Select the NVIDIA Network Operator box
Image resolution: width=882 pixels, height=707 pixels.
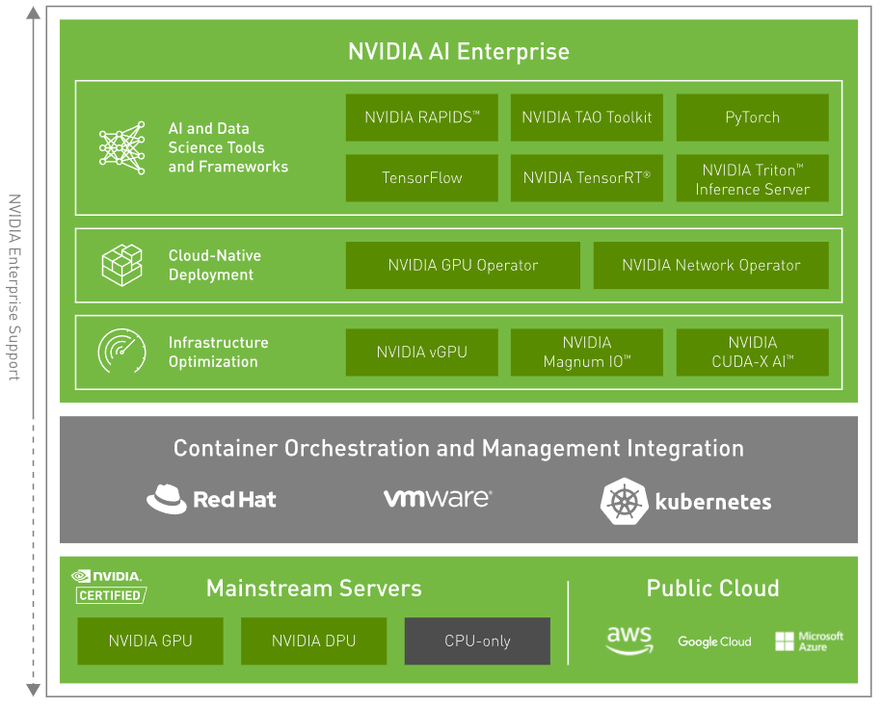coord(711,265)
